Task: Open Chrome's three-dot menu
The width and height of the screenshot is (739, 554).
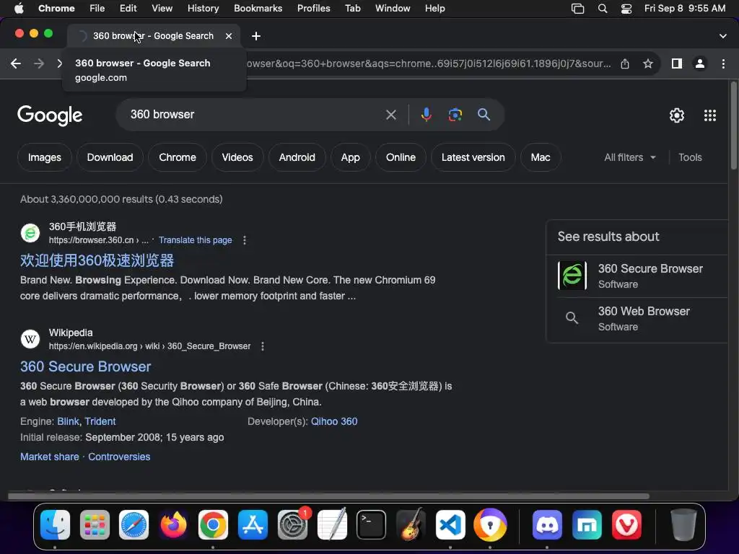Action: tap(723, 63)
